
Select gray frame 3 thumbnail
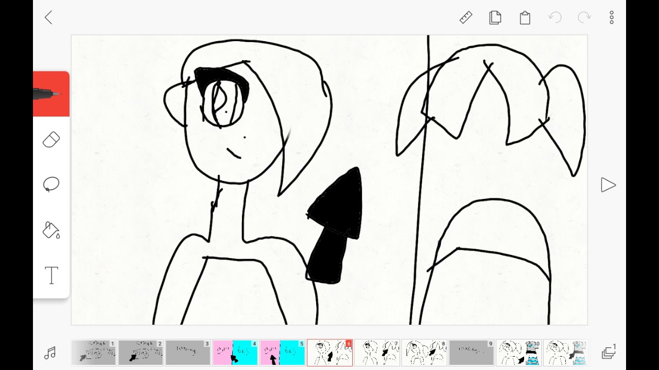[x=188, y=353]
